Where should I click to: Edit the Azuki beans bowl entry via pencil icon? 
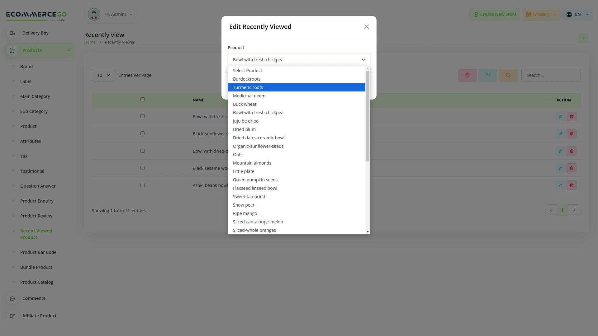(560, 185)
